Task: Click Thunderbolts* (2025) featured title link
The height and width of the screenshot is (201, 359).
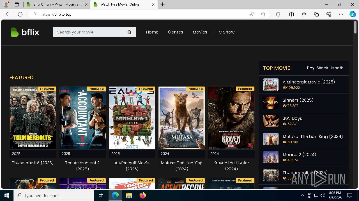Action: pyautogui.click(x=33, y=163)
